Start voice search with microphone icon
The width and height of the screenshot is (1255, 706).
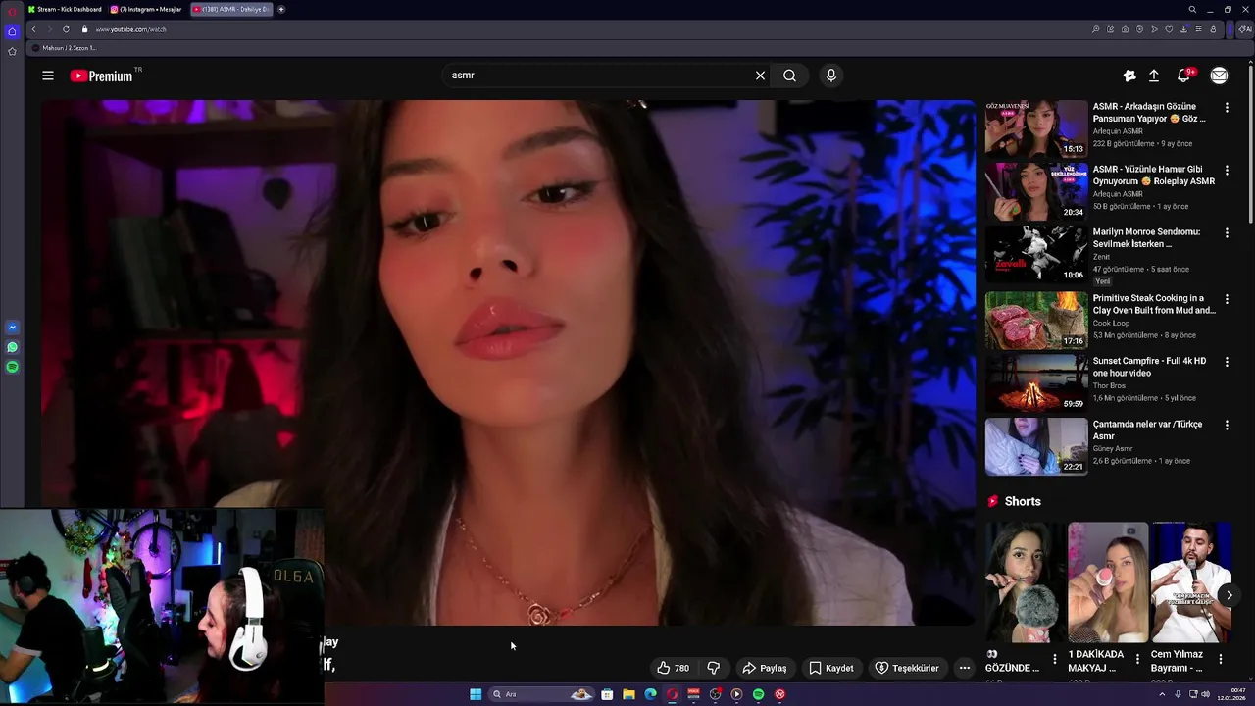pos(831,76)
